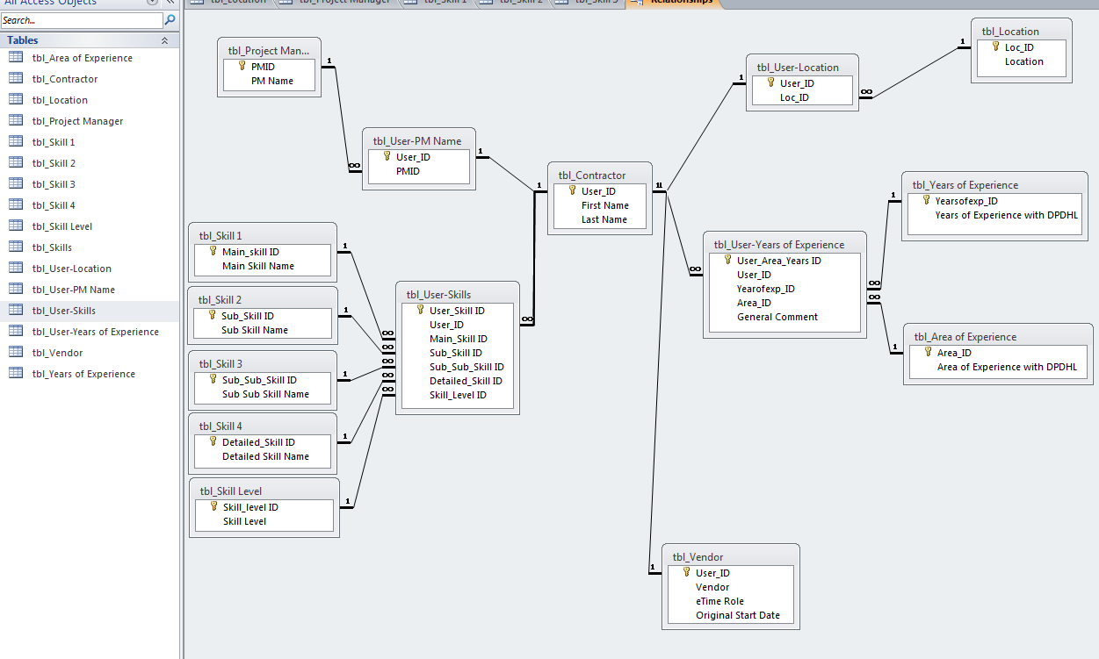Image resolution: width=1099 pixels, height=659 pixels.
Task: Click the search magnifier icon in navigation pane
Action: pos(170,19)
